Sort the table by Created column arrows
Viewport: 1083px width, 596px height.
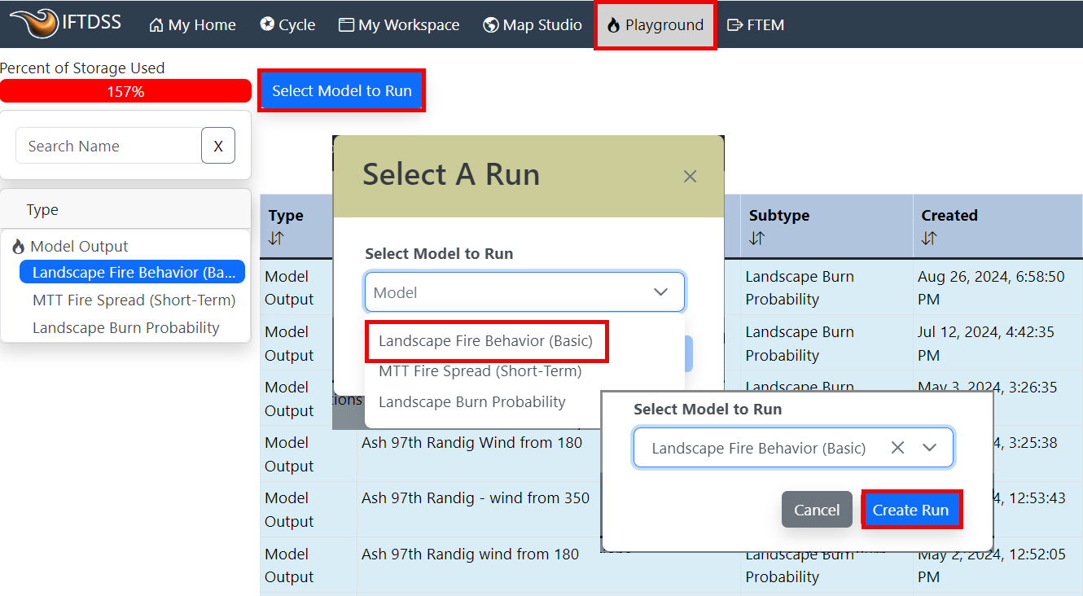[x=929, y=239]
